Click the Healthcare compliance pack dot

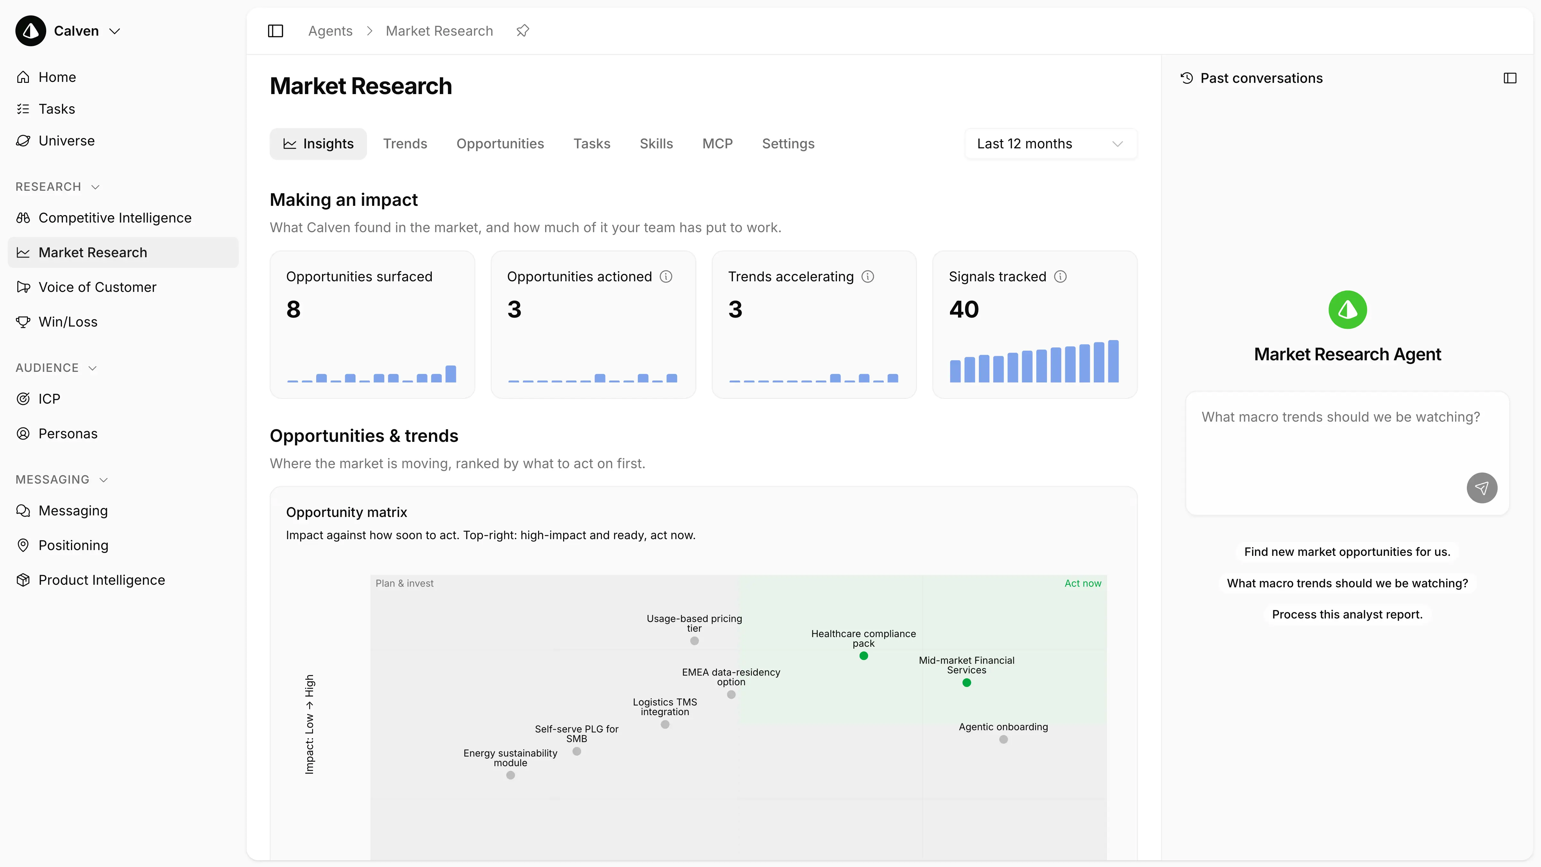863,656
